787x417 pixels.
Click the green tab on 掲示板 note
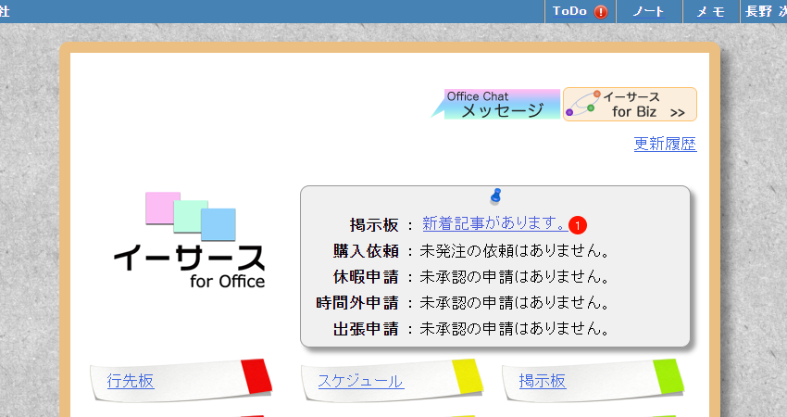pos(669,377)
